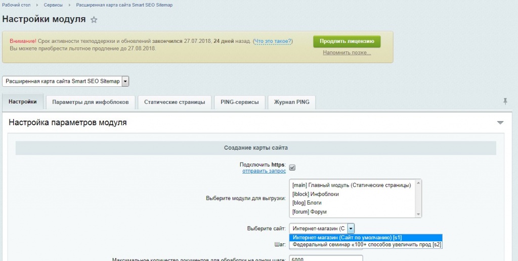Select the [iblock] Infoblocks list item
Screen dimensions: 518x261
[316, 194]
